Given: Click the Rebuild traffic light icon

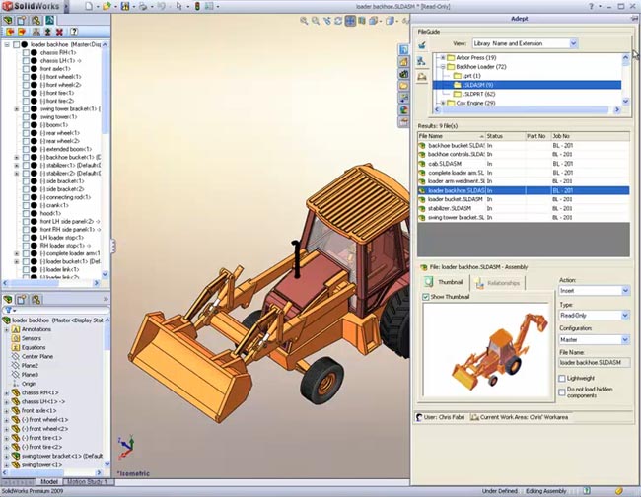Looking at the screenshot, I should tap(197, 7).
